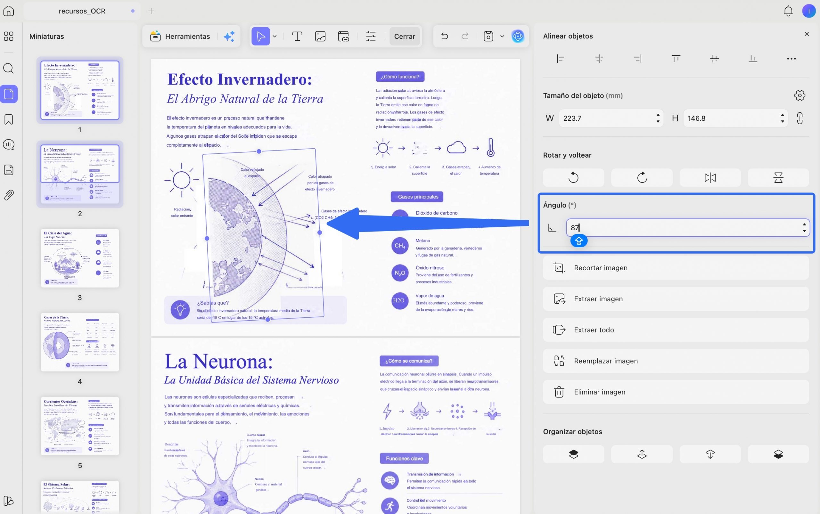The image size is (820, 514).
Task: Toggle the thumbnails panel icon
Action: point(9,94)
